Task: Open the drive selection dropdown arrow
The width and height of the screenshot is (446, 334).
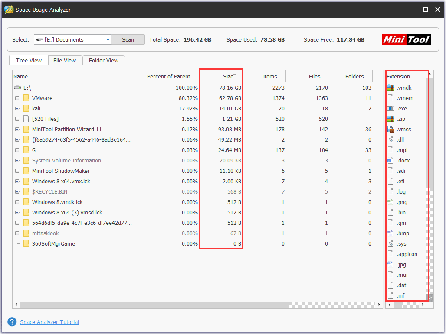Action: coord(108,40)
